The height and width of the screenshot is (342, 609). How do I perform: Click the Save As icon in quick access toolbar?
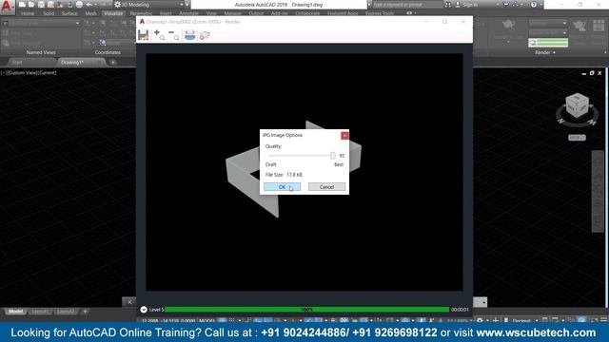pos(50,5)
